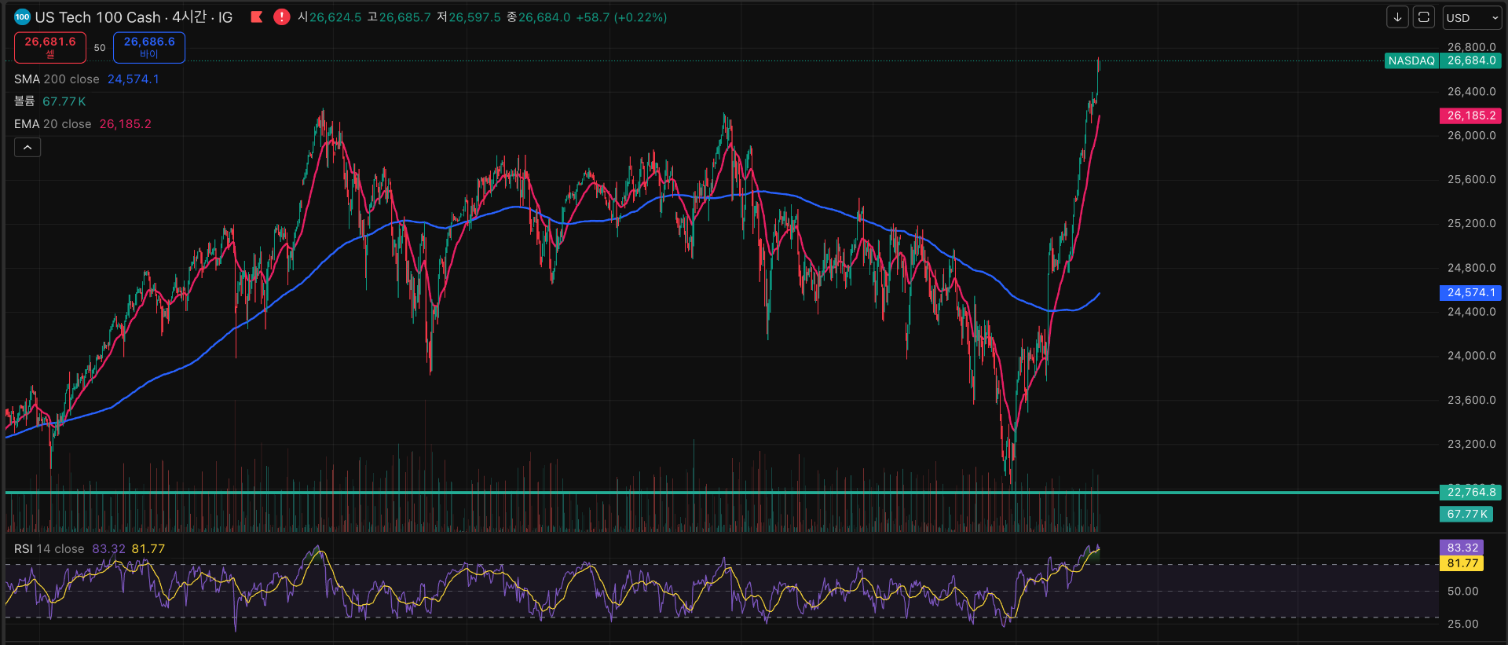Click the green 22,764.8 horizontal line price label
Image resolution: width=1508 pixels, height=645 pixels.
(x=1471, y=493)
